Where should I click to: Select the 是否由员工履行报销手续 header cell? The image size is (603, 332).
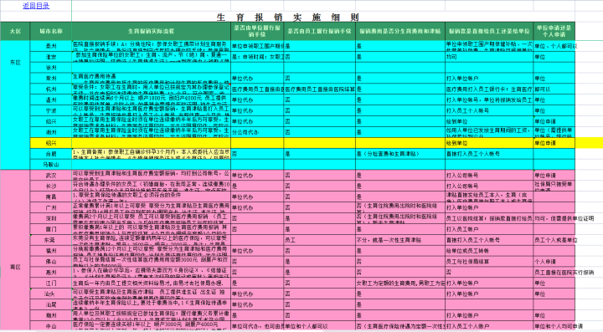click(320, 31)
